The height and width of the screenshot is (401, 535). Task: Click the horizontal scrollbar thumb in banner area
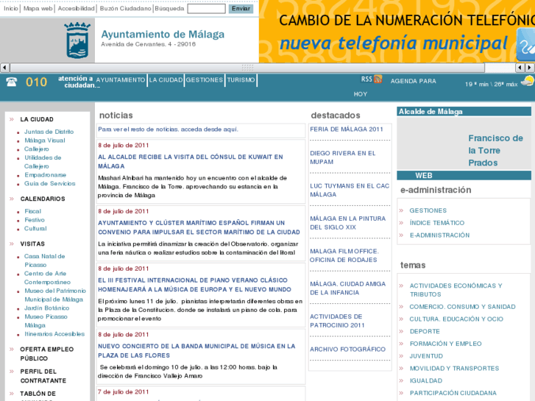pyautogui.click(x=247, y=68)
